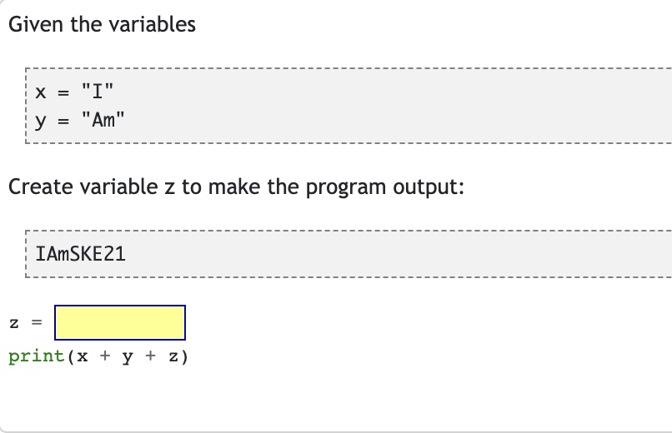Click the IAmSKE21 expected output text
Viewport: 672px width, 433px height.
81,254
